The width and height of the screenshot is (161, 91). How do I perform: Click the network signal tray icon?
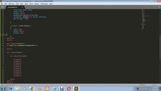click(x=149, y=89)
